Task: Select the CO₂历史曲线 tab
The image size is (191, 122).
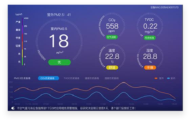Action: [x=48, y=78]
